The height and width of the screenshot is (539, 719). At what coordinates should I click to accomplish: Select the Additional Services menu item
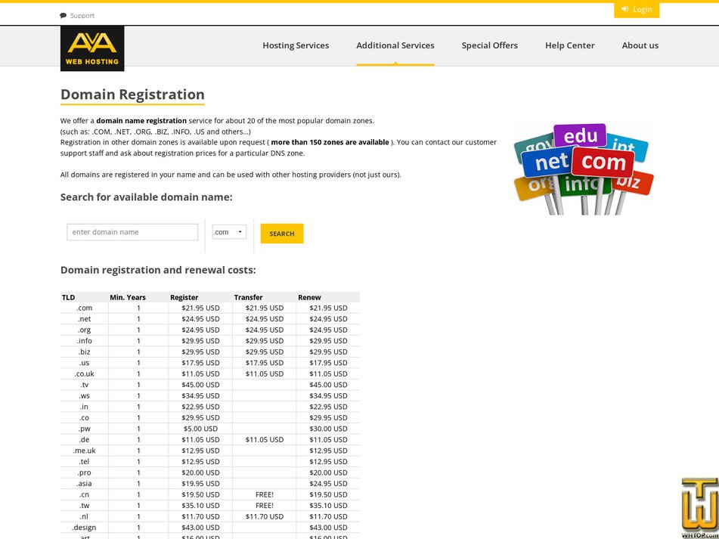tap(395, 45)
